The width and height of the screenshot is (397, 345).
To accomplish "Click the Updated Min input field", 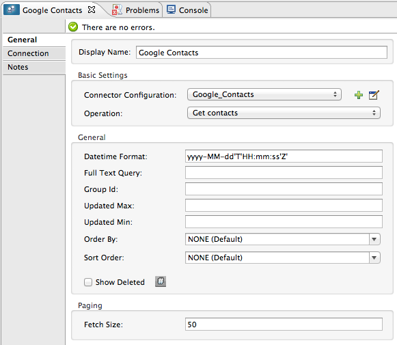I will point(284,222).
